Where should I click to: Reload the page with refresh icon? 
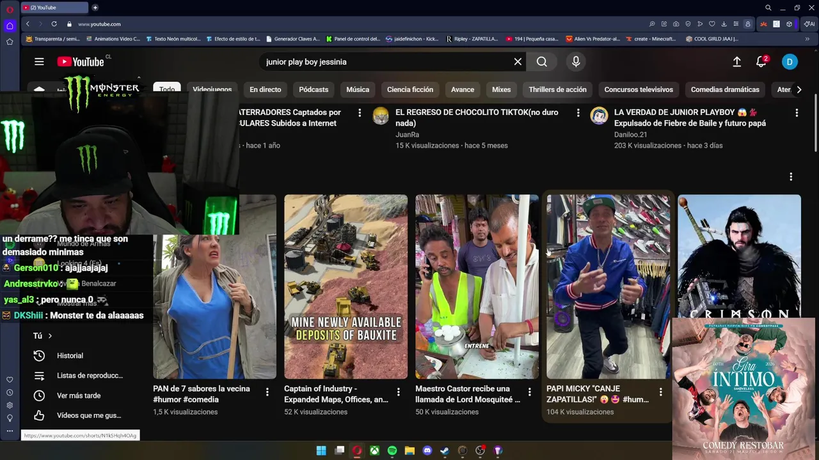pyautogui.click(x=54, y=24)
